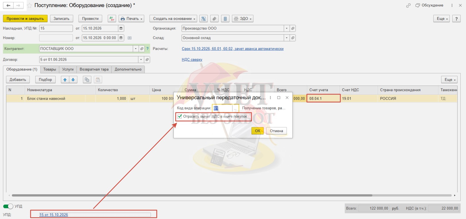Open the Договор card icon

pyautogui.click(x=147, y=60)
